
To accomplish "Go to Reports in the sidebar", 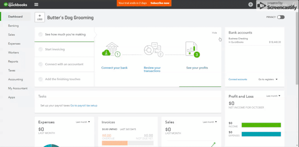I will pos(13,62).
